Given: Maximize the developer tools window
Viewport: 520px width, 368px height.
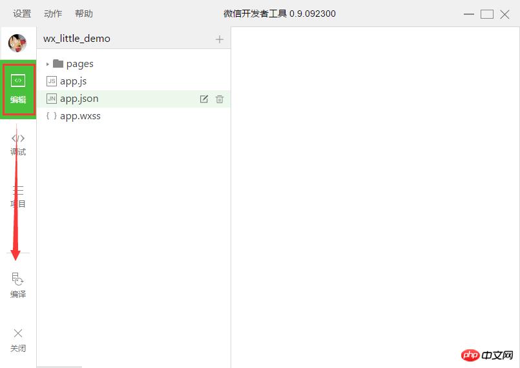Looking at the screenshot, I should pyautogui.click(x=487, y=14).
